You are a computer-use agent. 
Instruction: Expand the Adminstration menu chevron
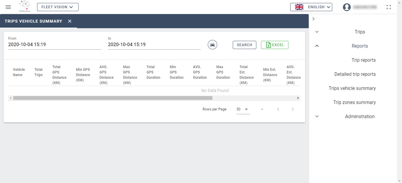[x=317, y=116]
